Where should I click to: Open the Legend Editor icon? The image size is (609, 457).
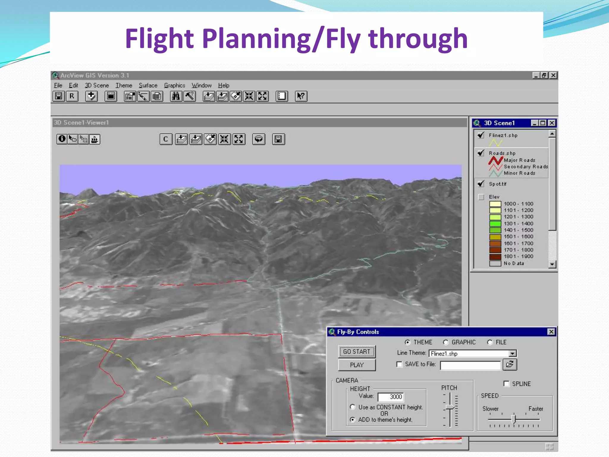tap(130, 96)
